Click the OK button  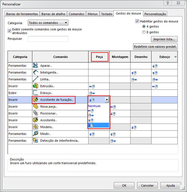[124, 185]
